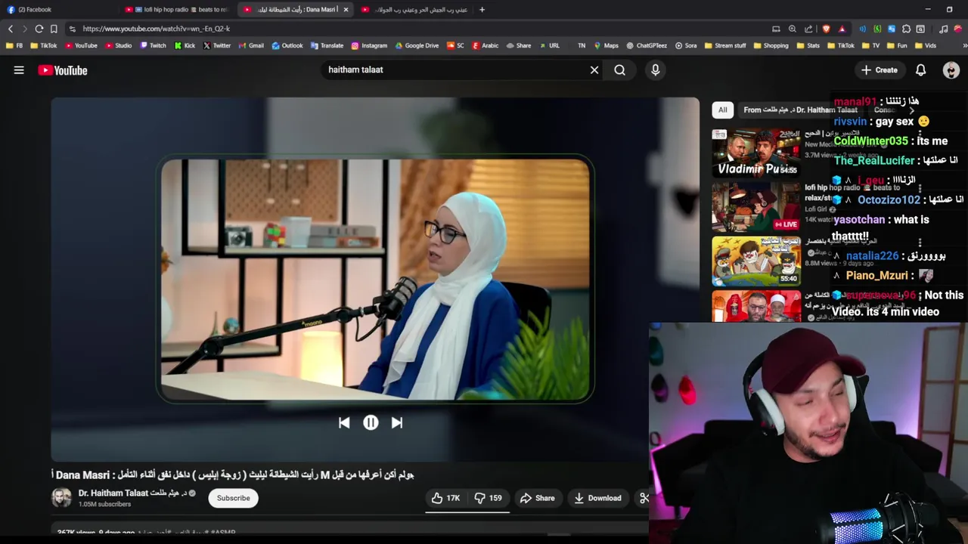Open the browser zoom magnifier icon
This screenshot has height=544, width=968.
click(x=792, y=29)
